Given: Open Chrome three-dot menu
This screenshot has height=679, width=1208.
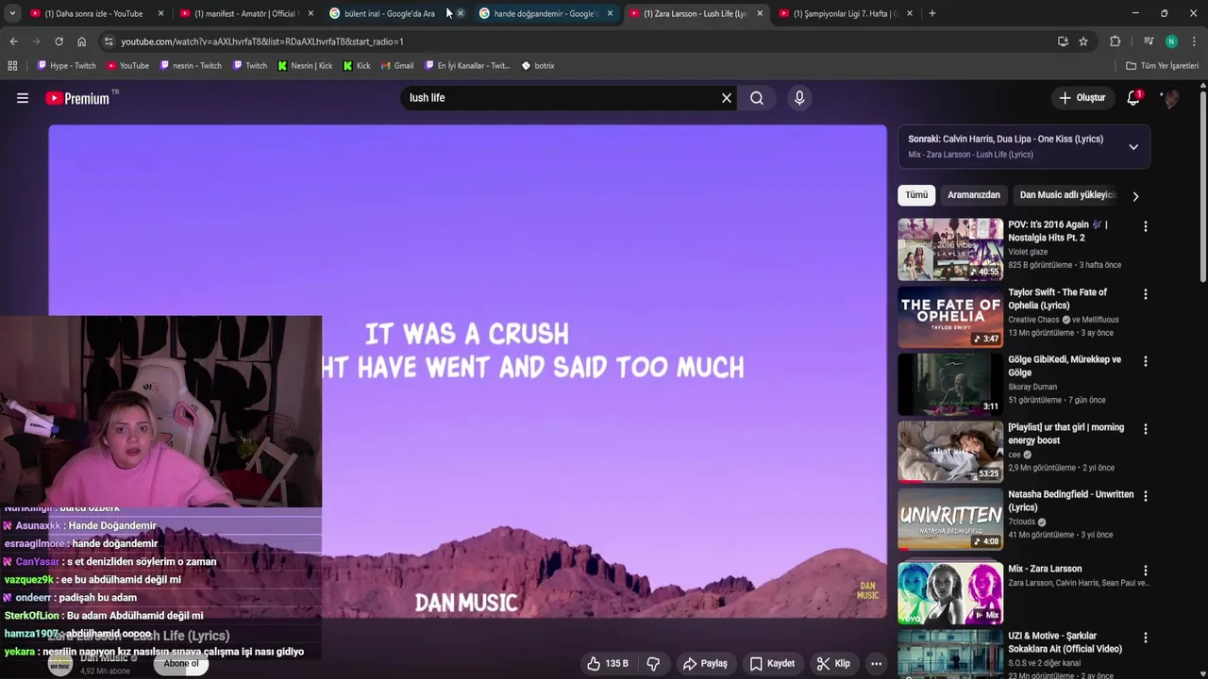Looking at the screenshot, I should click(x=1195, y=41).
